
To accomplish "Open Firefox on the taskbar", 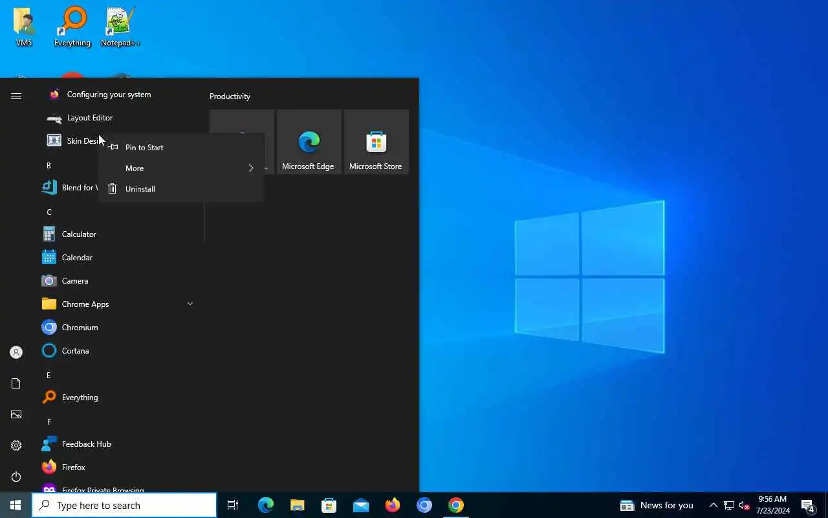I will (393, 505).
